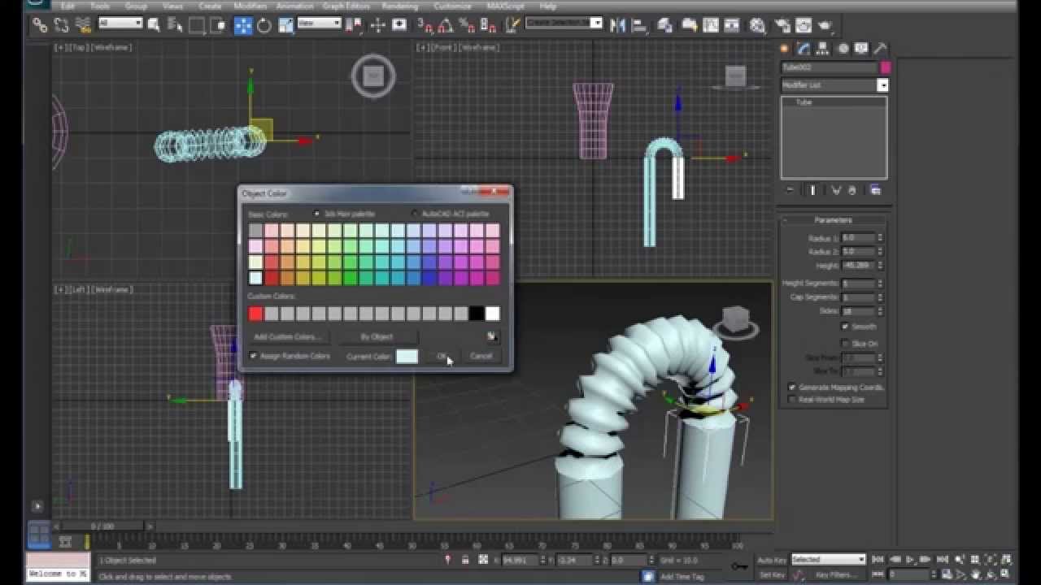Image resolution: width=1041 pixels, height=585 pixels.
Task: Click the Unlink Selection tool
Action: [61, 25]
